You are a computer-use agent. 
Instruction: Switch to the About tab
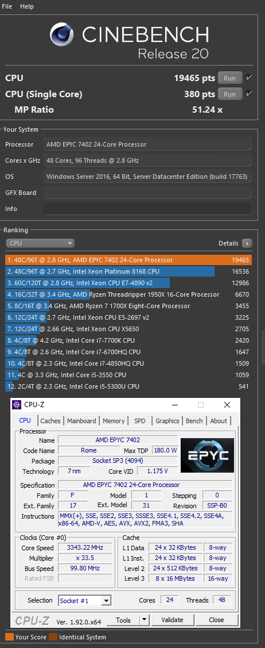(x=219, y=421)
